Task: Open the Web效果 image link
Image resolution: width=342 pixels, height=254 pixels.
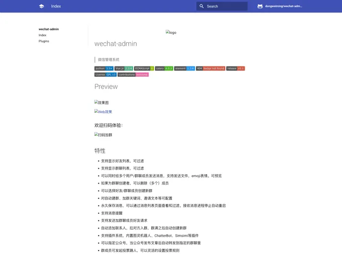Action: (x=103, y=112)
